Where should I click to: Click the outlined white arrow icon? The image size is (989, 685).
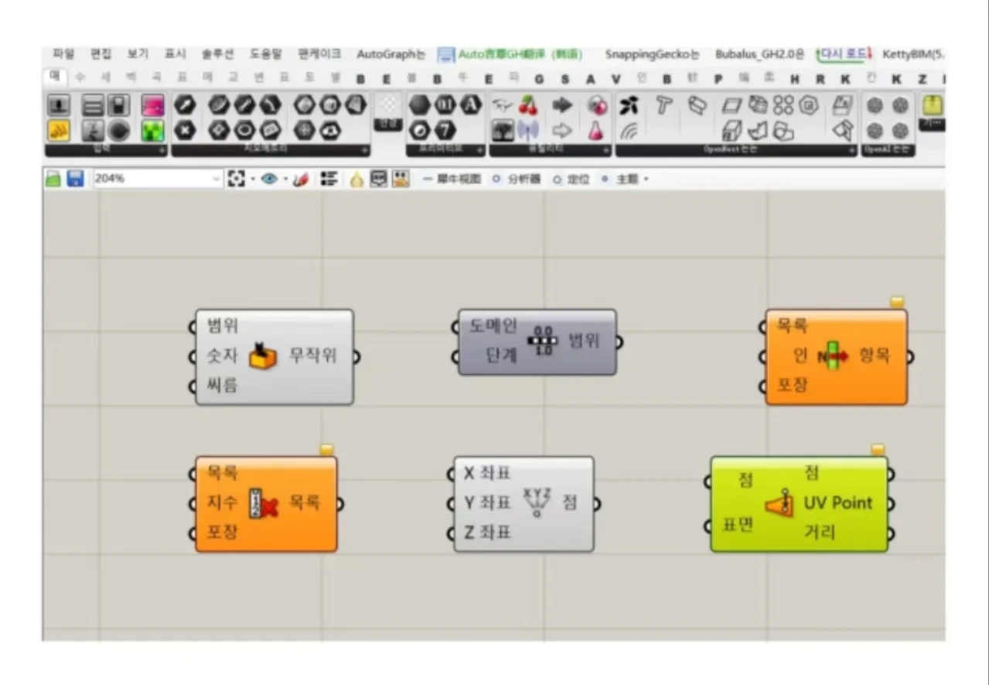pos(562,130)
